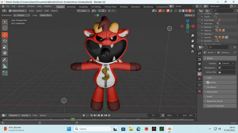Open the Texture properties tab
This screenshot has width=238, height=133.
click(x=199, y=91)
